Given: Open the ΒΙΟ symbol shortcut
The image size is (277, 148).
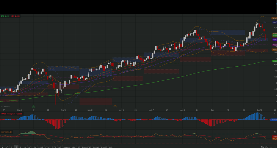Looking at the screenshot, I should 60,147.
